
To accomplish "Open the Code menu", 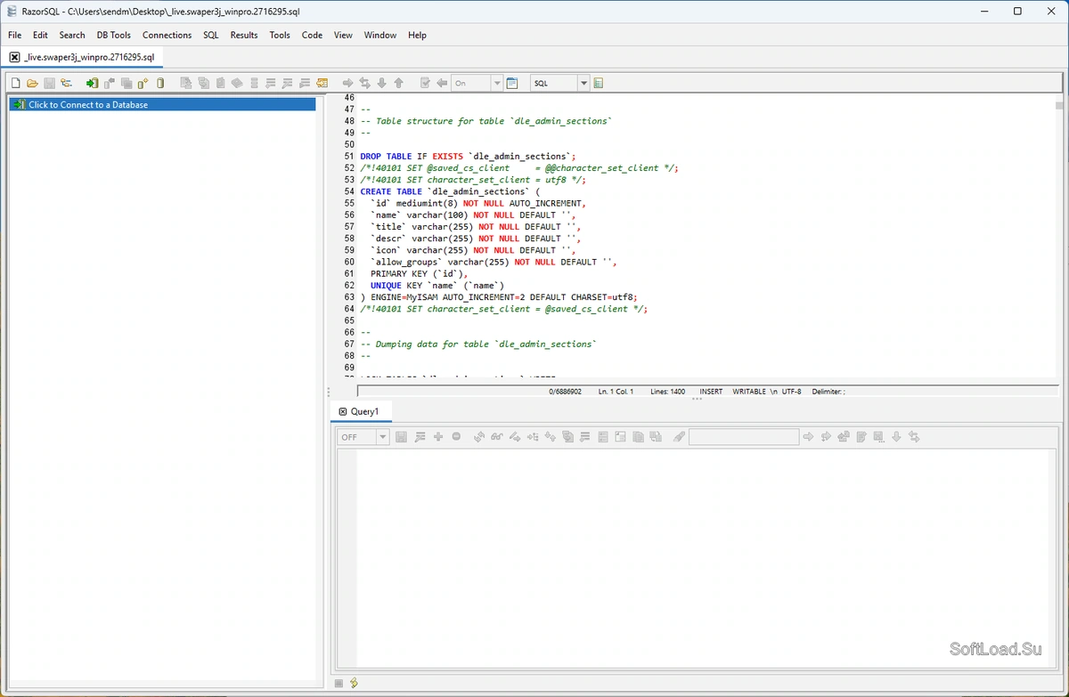I will [312, 36].
